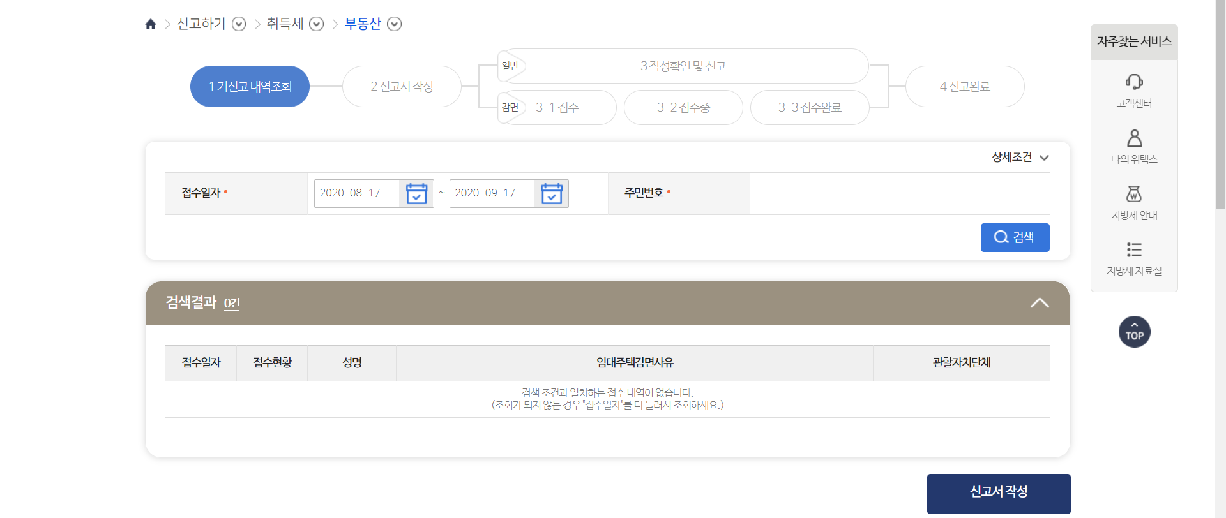
Task: Open 나의 위택스 person icon
Action: point(1134,138)
